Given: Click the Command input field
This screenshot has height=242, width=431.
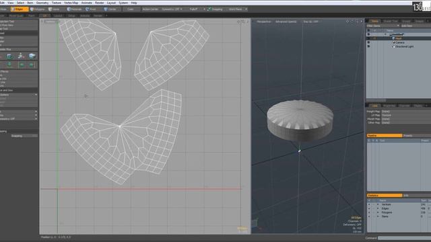Looking at the screenshot, I should click(x=404, y=238).
